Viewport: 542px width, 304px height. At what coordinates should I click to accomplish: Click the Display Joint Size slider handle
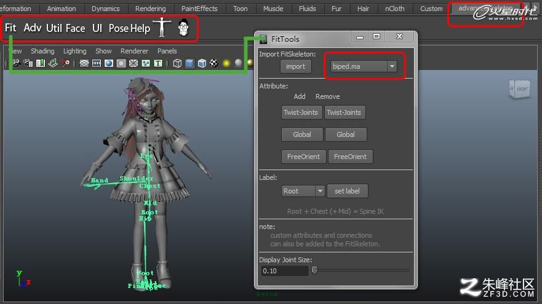tap(314, 270)
